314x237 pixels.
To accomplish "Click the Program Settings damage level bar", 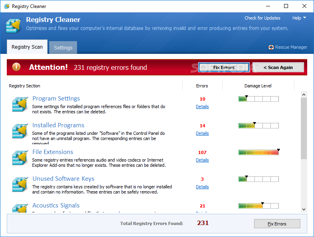I will pyautogui.click(x=258, y=99).
